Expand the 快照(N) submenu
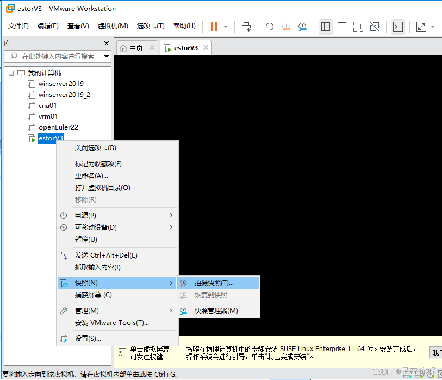 (x=117, y=283)
